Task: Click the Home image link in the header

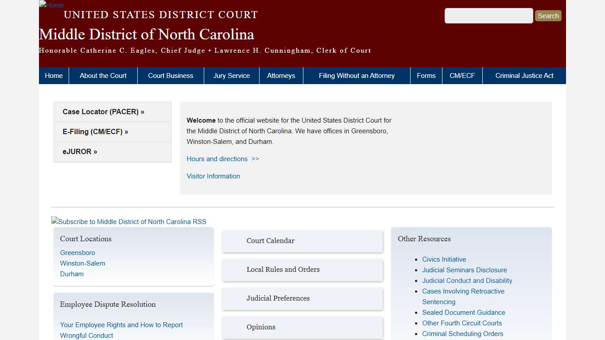Action: [51, 5]
